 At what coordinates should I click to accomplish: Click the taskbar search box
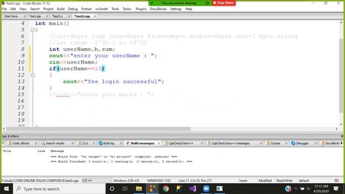(x=59, y=189)
